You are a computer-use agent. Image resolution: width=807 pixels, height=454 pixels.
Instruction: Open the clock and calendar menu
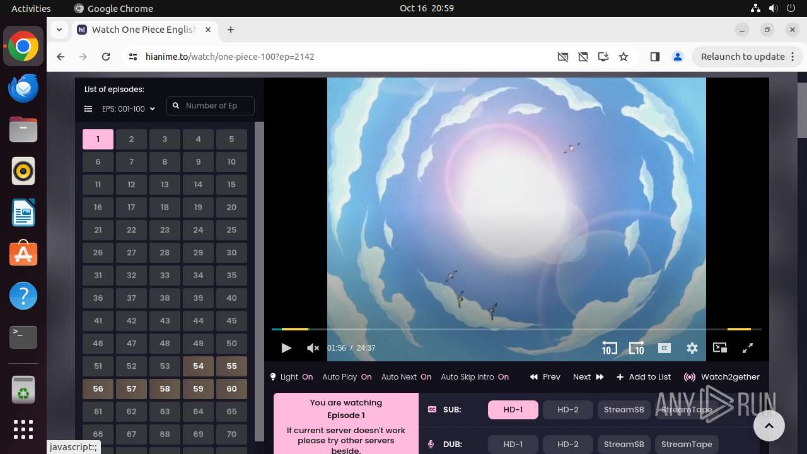click(427, 8)
